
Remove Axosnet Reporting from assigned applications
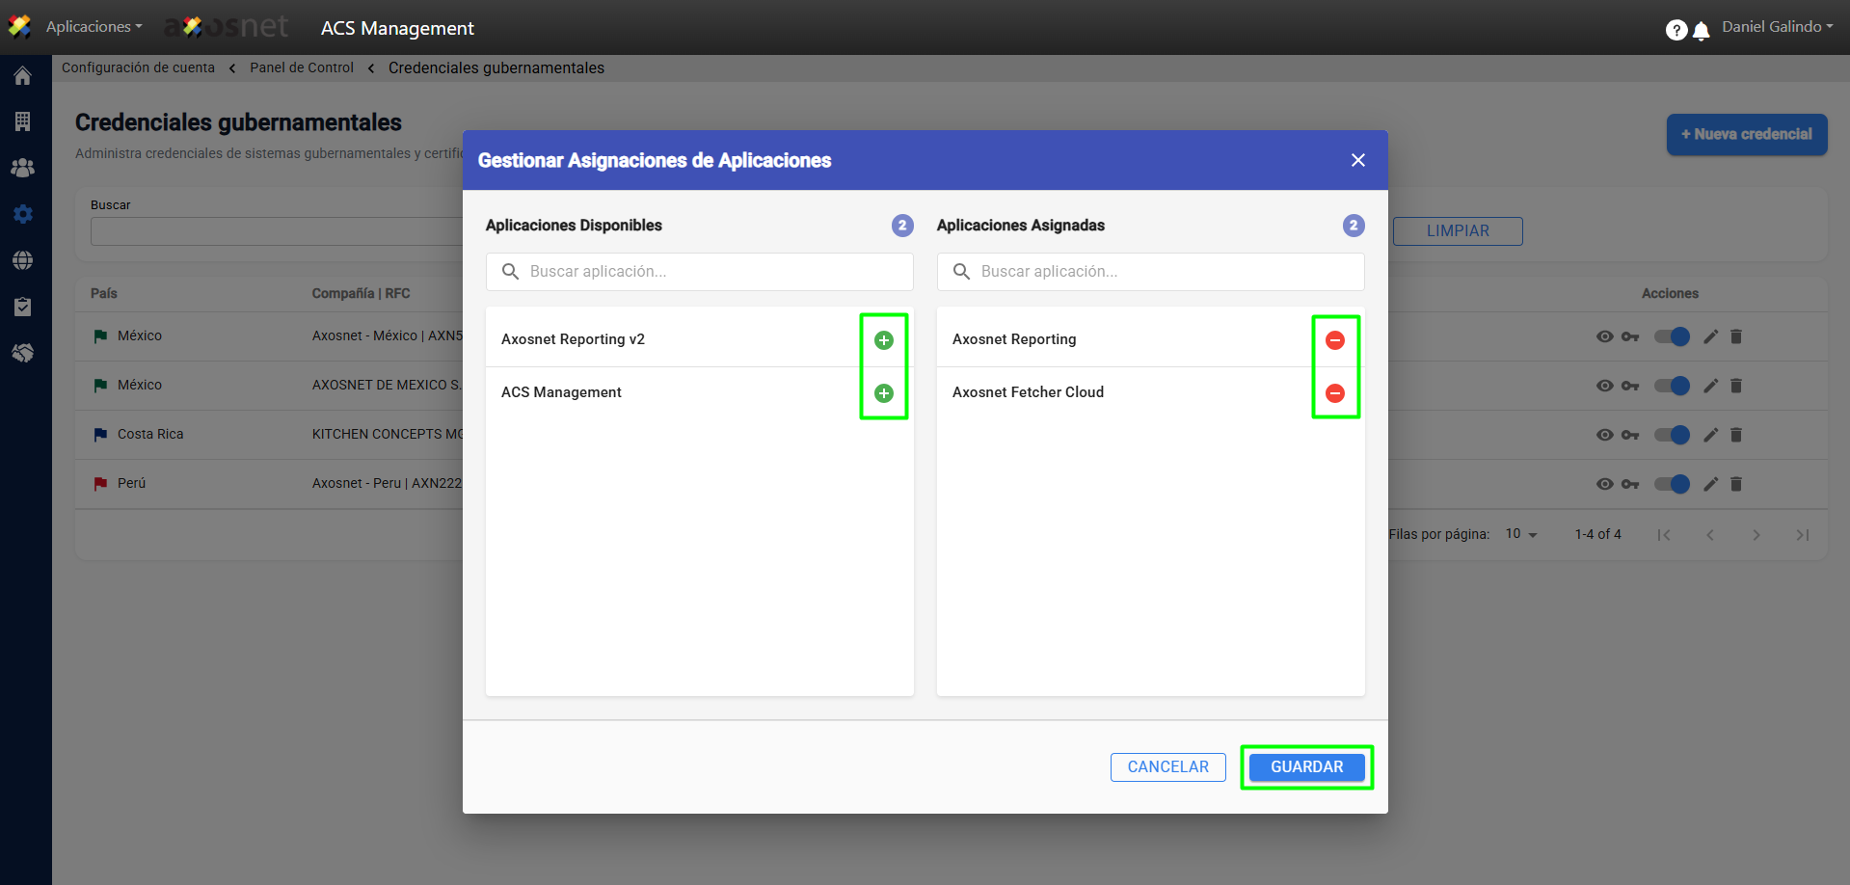coord(1334,340)
